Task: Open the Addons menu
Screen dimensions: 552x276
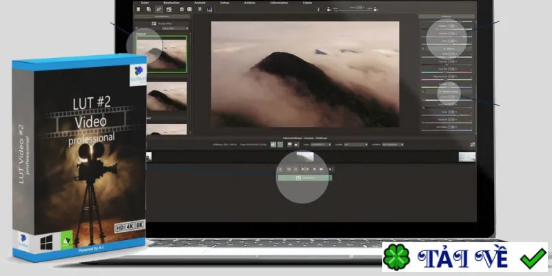Action: tap(250, 3)
